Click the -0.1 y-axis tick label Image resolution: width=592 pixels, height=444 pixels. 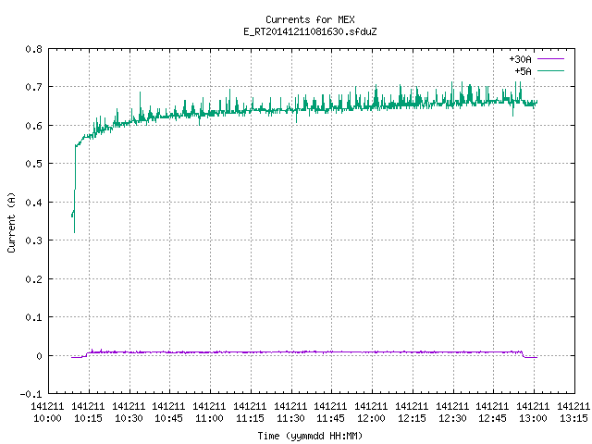coord(31,394)
